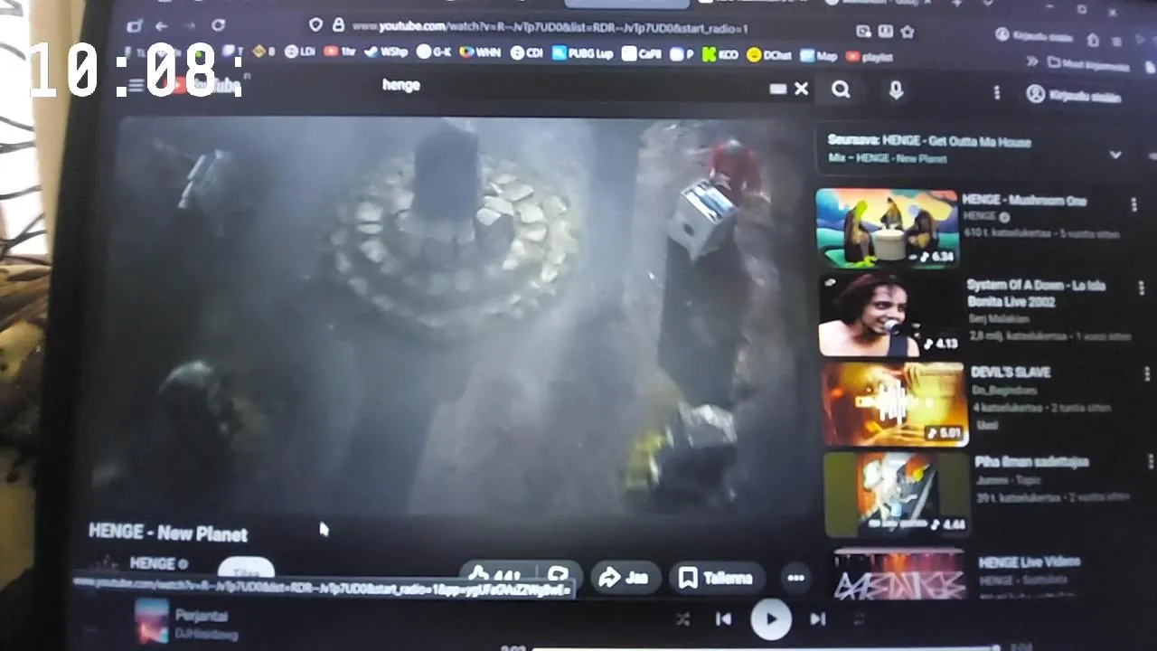1157x651 pixels.
Task: Skip to next track in music player
Action: [817, 619]
